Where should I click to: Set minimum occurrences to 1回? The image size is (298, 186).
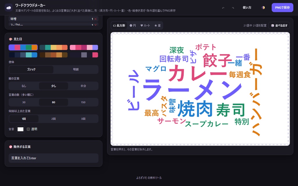[24, 119]
